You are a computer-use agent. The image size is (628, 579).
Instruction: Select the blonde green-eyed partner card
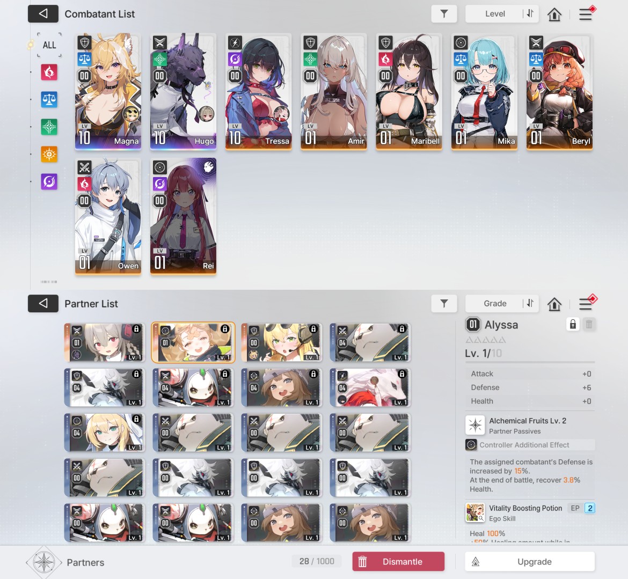tap(105, 433)
